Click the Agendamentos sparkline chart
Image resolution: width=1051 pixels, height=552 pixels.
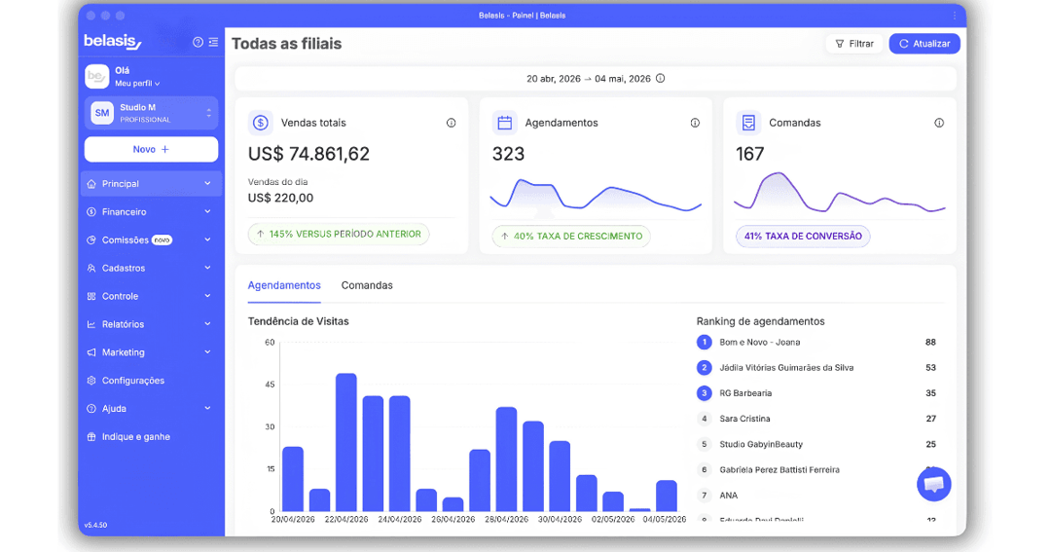pyautogui.click(x=596, y=195)
